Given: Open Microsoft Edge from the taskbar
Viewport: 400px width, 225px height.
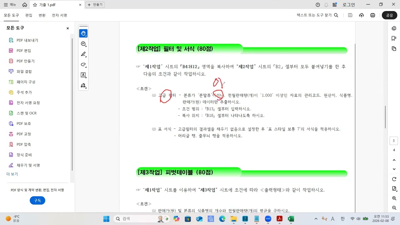Looking at the screenshot, I should tap(222, 219).
